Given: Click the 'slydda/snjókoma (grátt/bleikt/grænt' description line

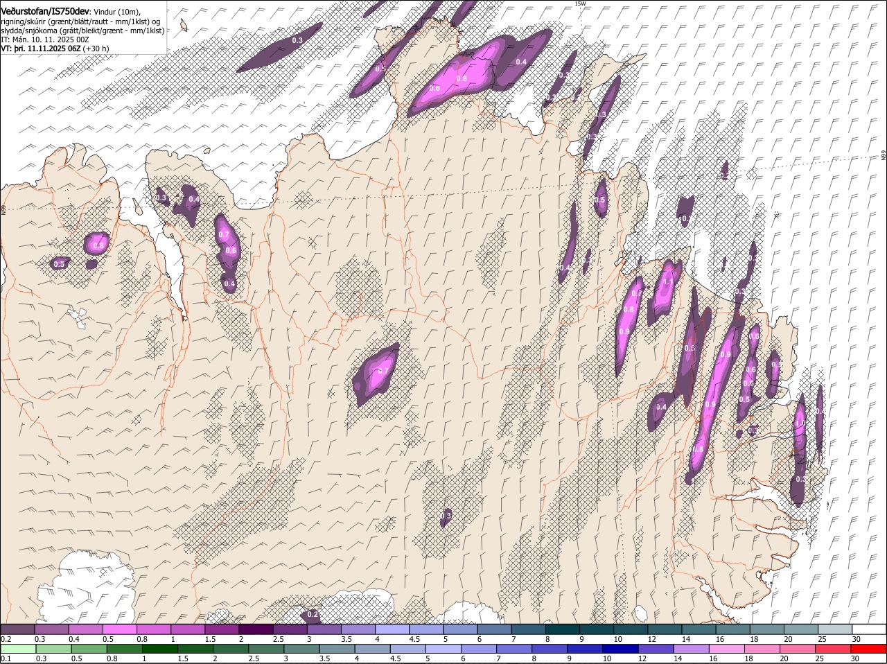Looking at the screenshot, I should 82,30.
